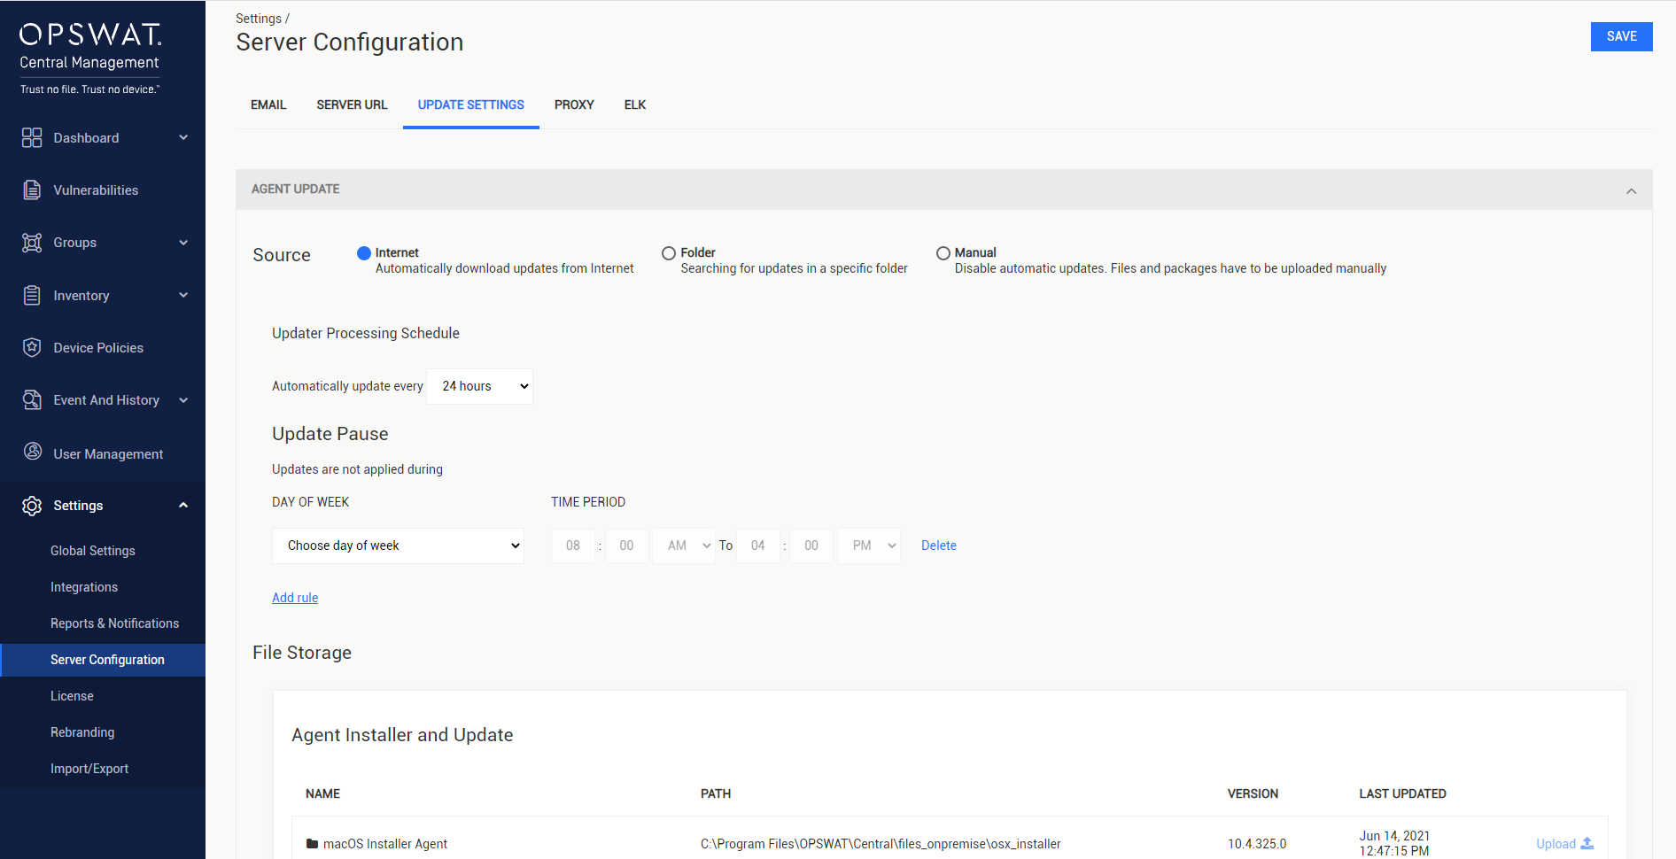This screenshot has height=859, width=1676.
Task: Expand the Inventory menu chevron
Action: [183, 295]
